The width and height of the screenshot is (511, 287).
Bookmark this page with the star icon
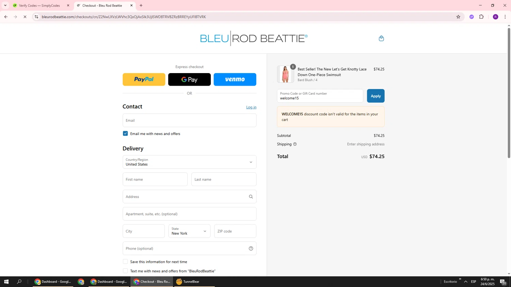point(458,17)
